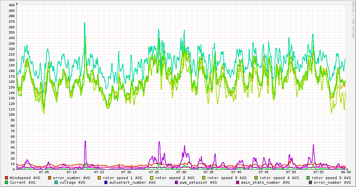The width and height of the screenshot is (356, 187).
Task: Click the 270 value on the vertical axis
Action: (12, 22)
